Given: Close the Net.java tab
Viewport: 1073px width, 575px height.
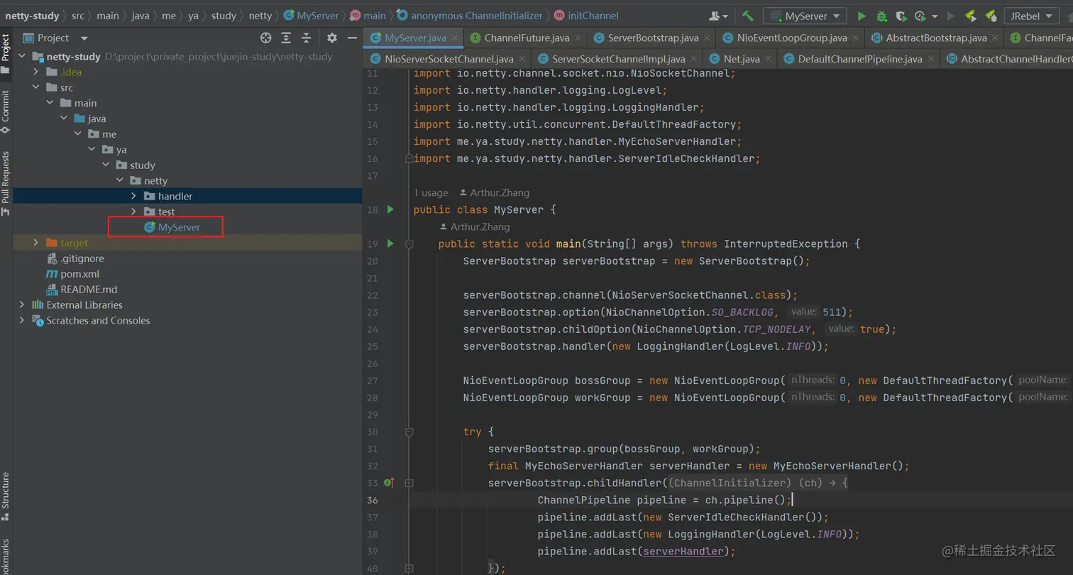Looking at the screenshot, I should tap(769, 59).
